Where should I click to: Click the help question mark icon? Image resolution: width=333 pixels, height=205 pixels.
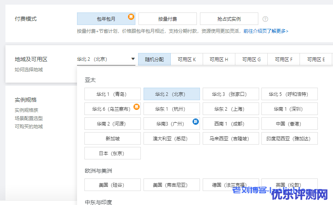click(x=265, y=19)
